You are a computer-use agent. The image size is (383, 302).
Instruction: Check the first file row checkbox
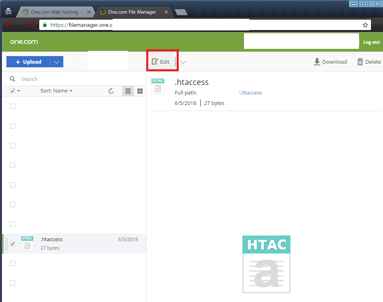[x=13, y=106]
